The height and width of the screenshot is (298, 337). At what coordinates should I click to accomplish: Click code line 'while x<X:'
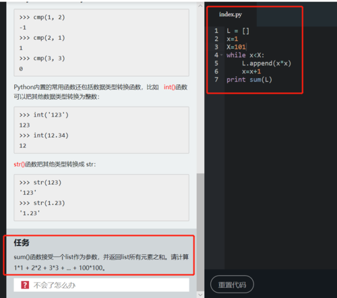click(x=245, y=55)
